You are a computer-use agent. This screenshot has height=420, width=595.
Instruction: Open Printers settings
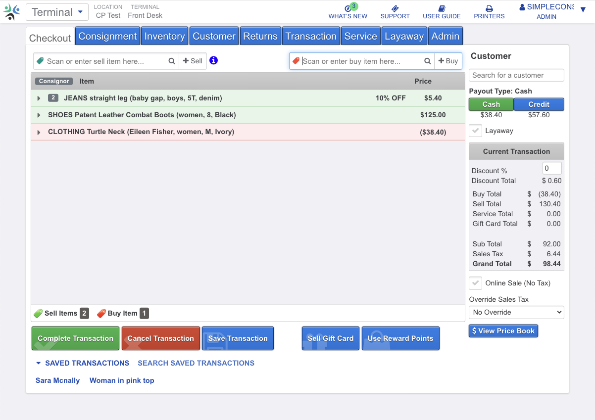pos(489,12)
